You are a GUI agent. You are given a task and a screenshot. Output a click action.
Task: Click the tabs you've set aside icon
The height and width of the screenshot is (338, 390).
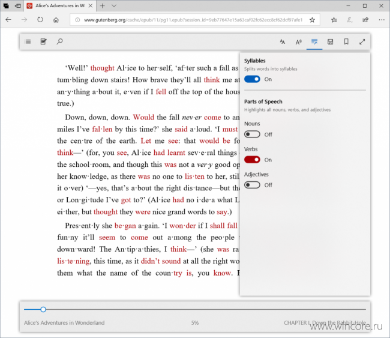(6, 6)
